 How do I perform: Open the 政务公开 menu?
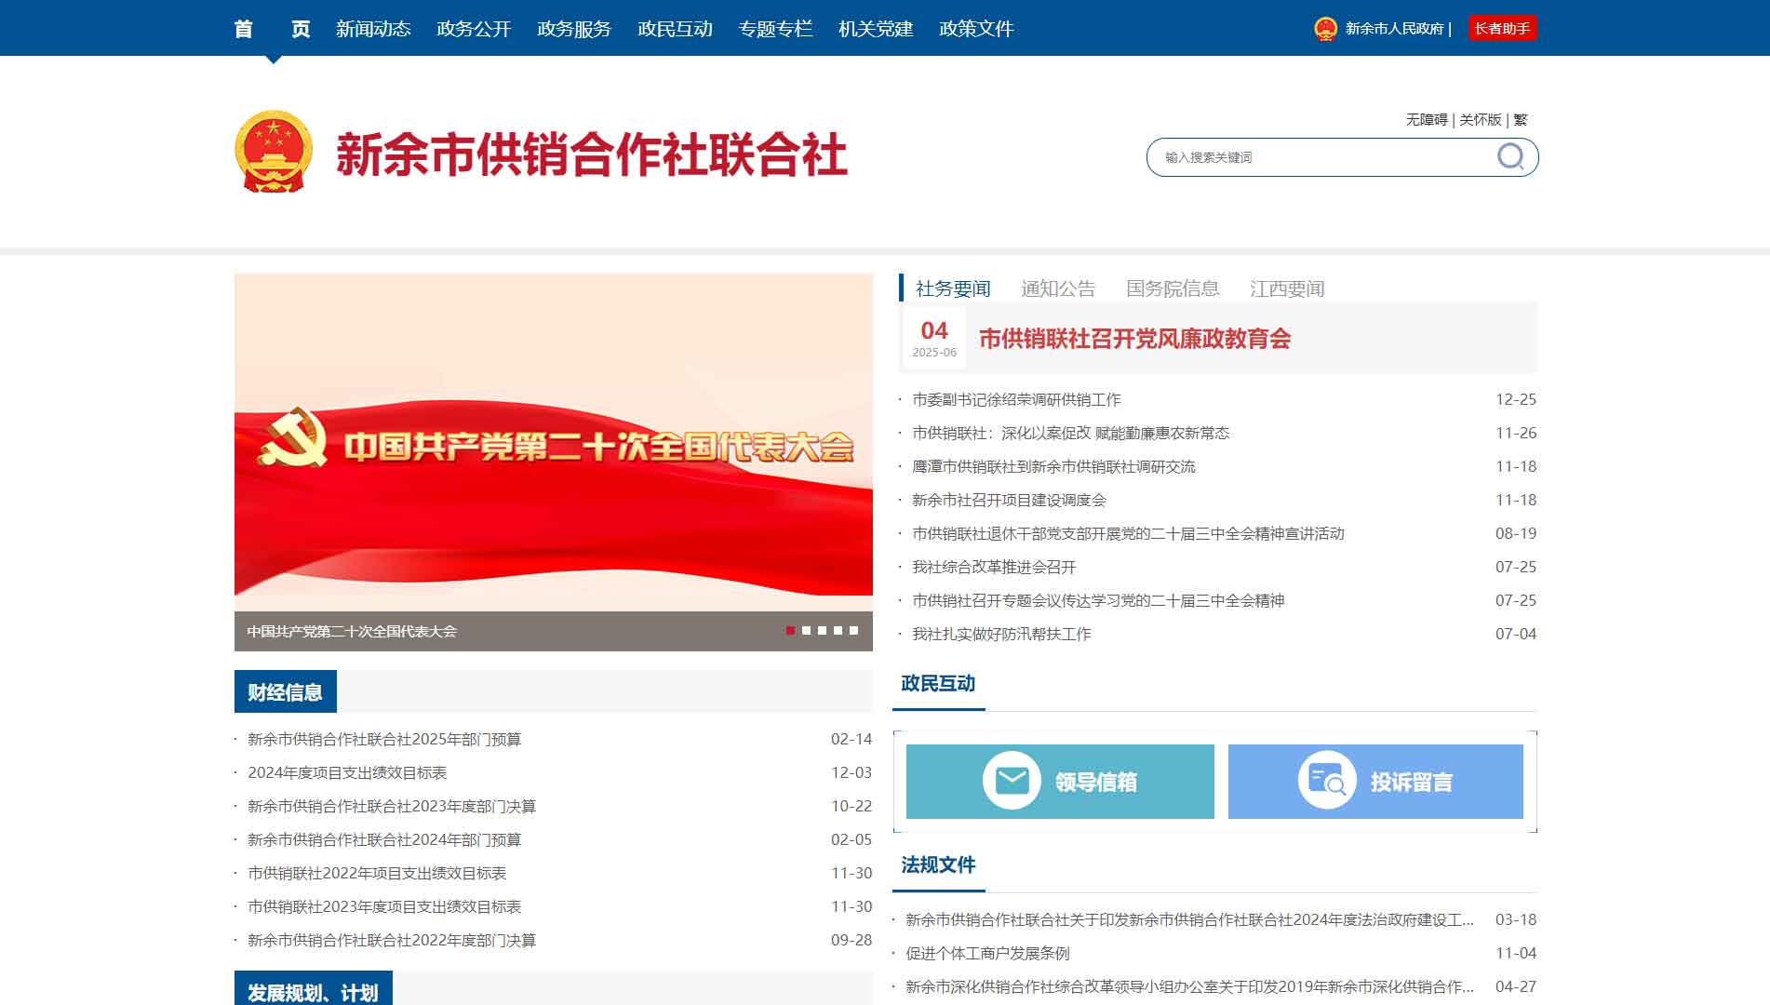(474, 29)
